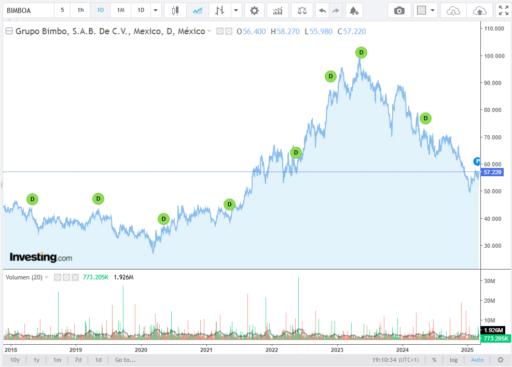This screenshot has height=367, width=512.
Task: Select the 1D interval beside the dropdown arrow
Action: point(141,10)
